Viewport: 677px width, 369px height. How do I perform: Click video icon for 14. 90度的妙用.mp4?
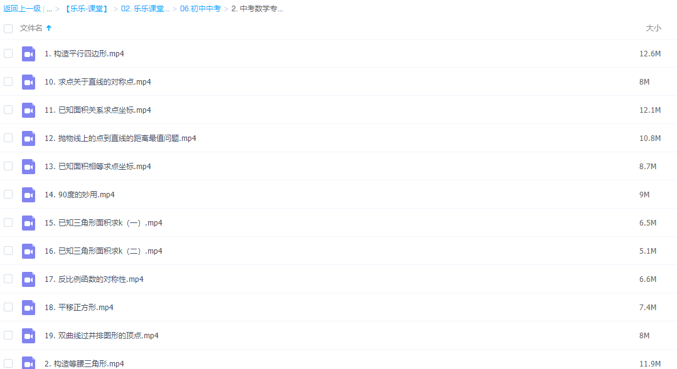click(28, 195)
